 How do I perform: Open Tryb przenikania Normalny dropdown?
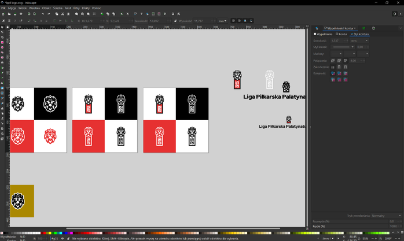[x=386, y=216]
